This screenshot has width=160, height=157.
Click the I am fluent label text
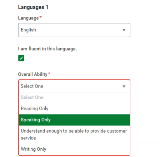coord(47,49)
